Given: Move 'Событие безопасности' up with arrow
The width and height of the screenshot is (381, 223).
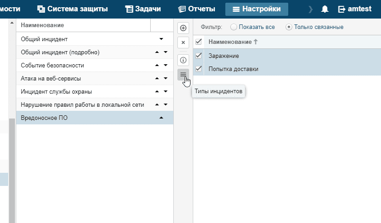Looking at the screenshot, I should 157,65.
